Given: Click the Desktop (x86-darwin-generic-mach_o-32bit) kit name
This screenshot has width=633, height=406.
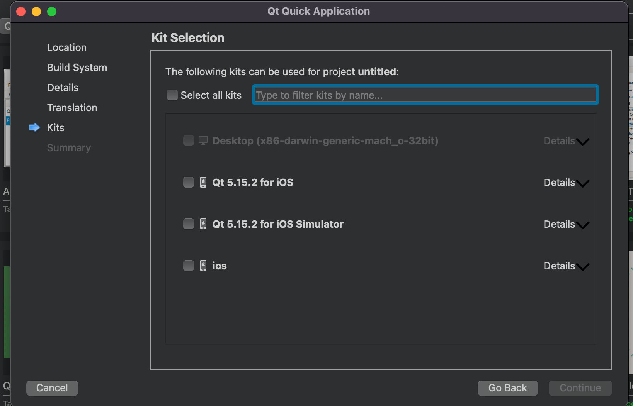Looking at the screenshot, I should [325, 141].
